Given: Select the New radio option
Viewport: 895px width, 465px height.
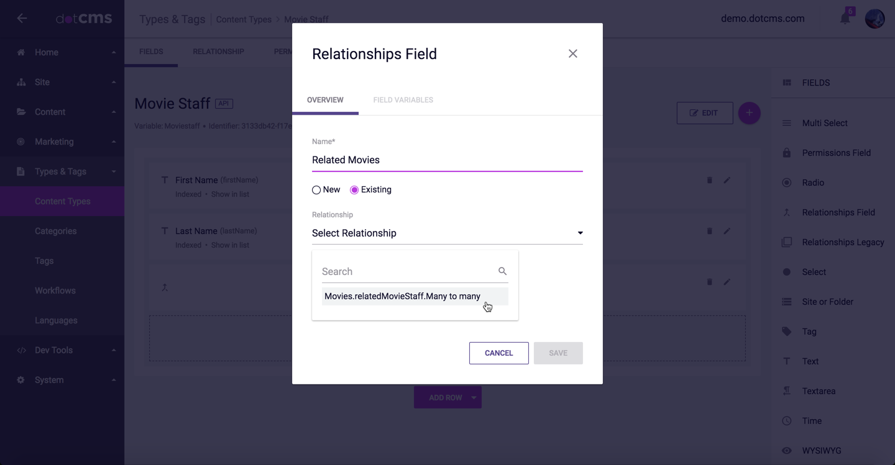Looking at the screenshot, I should 316,190.
